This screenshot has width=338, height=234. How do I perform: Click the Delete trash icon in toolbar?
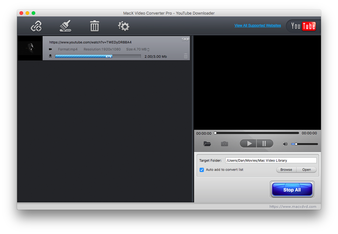pos(94,26)
